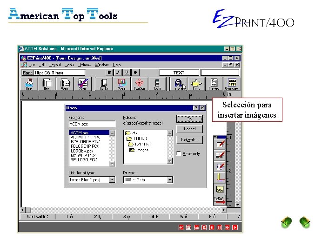Click the TEXT field in toolbar

pos(179,73)
